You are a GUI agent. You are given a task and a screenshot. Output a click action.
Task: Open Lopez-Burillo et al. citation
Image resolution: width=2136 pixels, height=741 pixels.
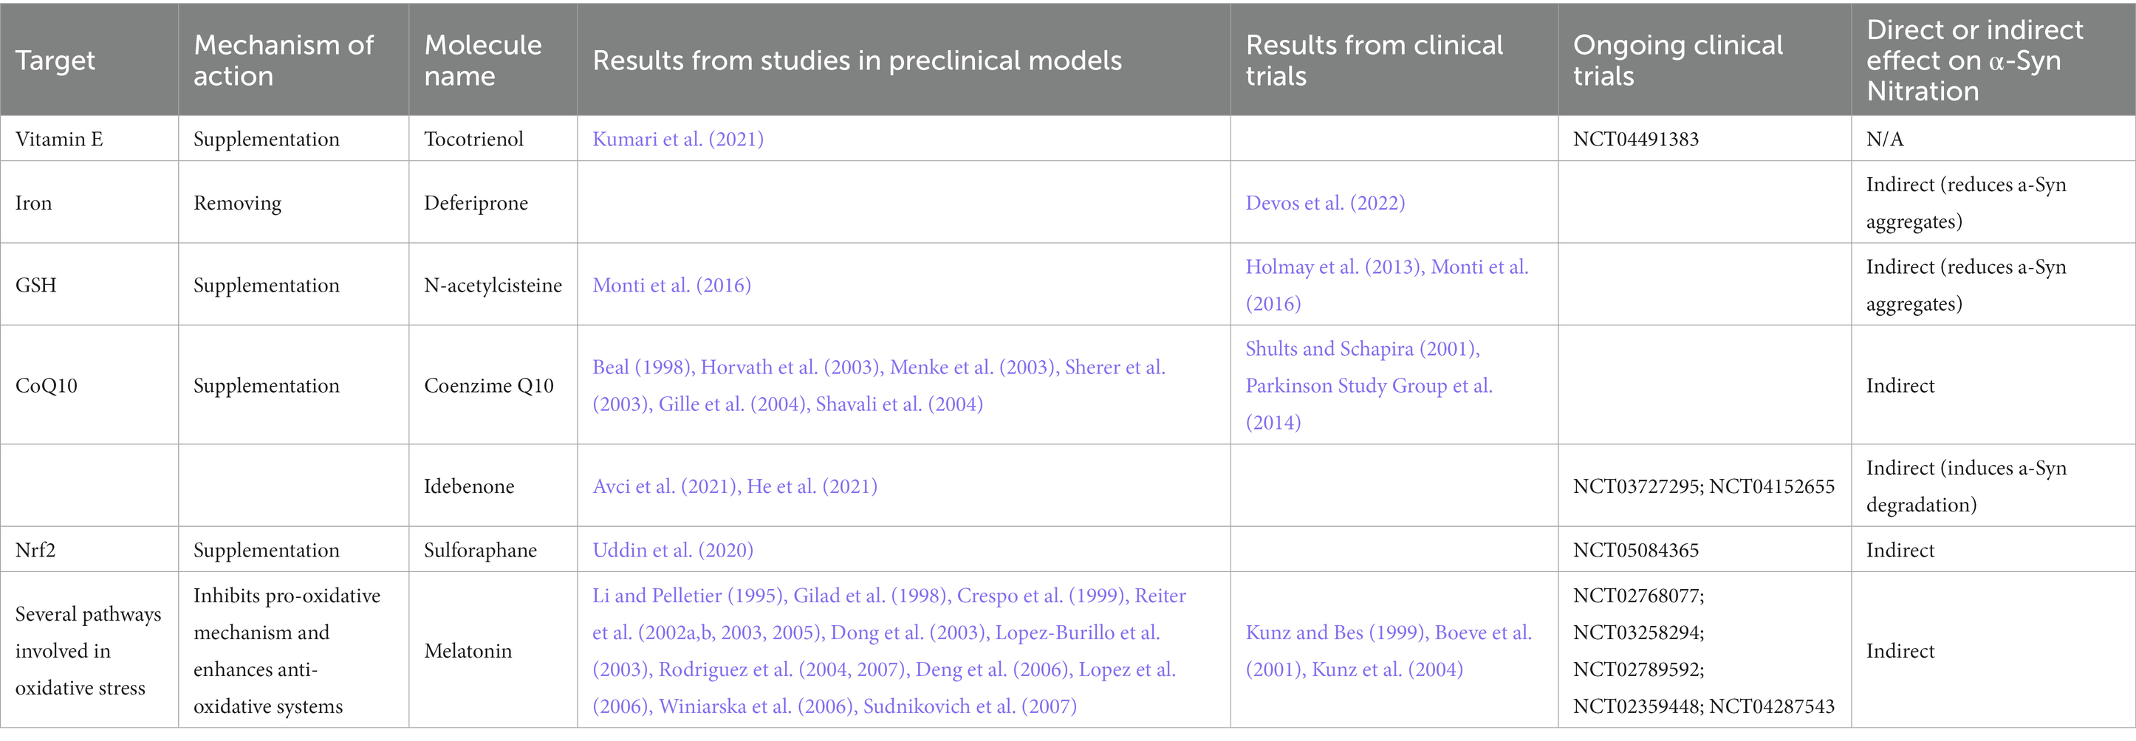click(1076, 633)
